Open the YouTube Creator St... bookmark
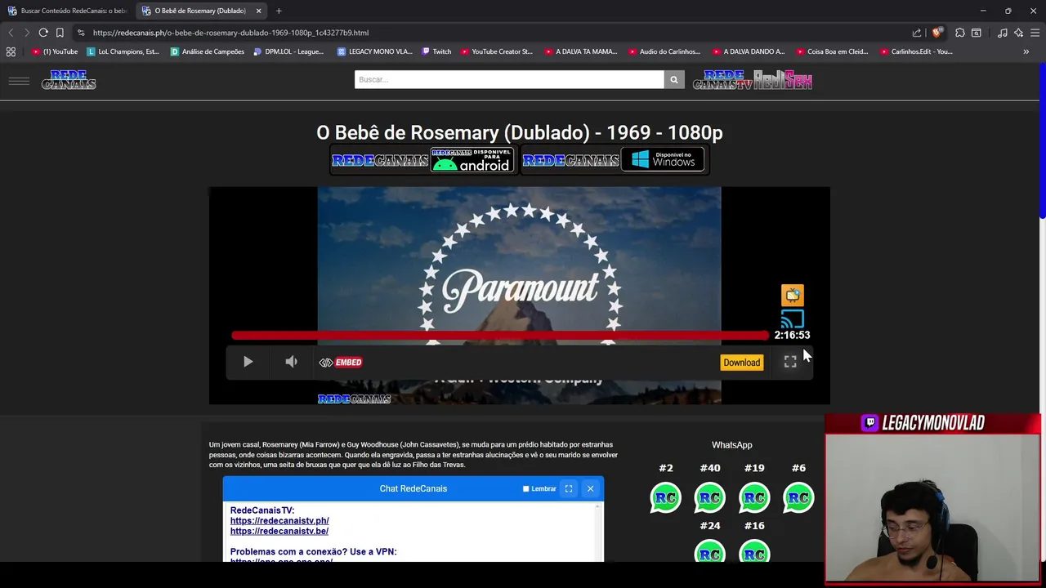Screen dimensions: 1046x588 [497, 51]
